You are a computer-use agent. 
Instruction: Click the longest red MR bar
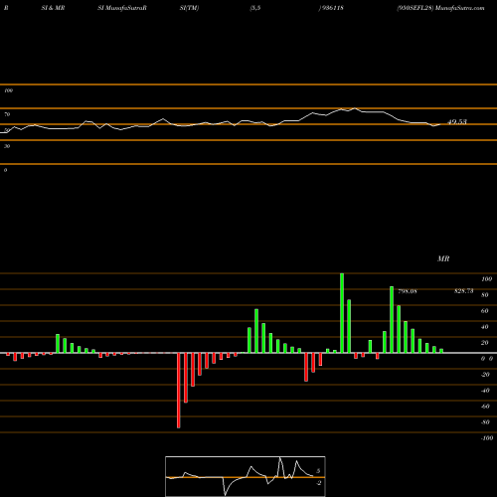click(x=179, y=391)
